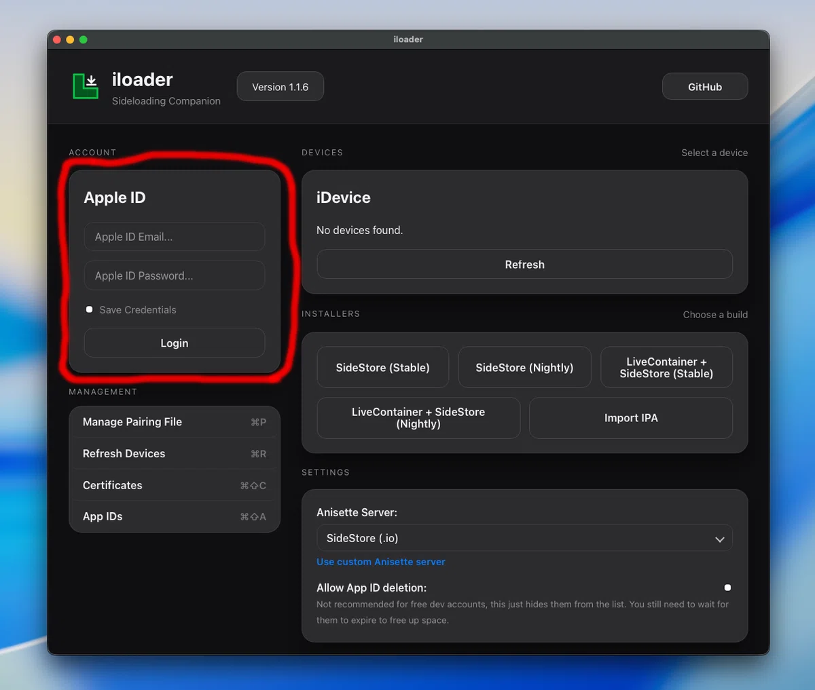The height and width of the screenshot is (690, 815).
Task: Focus the Apple ID Email field
Action: coord(175,237)
